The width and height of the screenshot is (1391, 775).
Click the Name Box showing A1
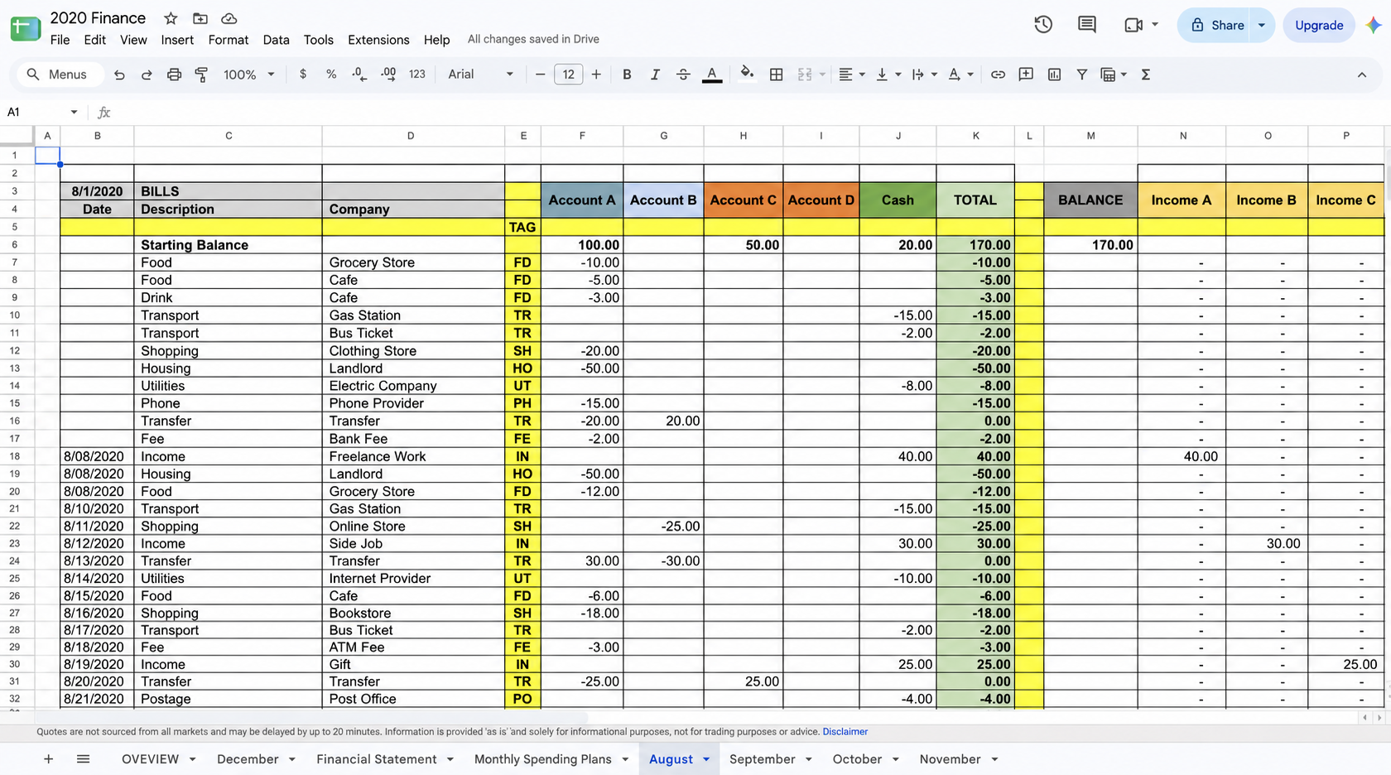coord(41,112)
